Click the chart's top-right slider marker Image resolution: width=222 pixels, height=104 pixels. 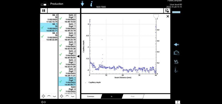156,16
